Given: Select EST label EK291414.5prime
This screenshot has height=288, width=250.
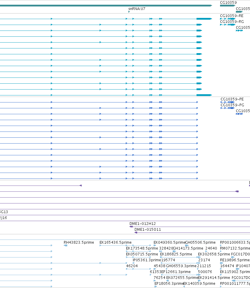Looking at the screenshot, I should tap(214, 278).
